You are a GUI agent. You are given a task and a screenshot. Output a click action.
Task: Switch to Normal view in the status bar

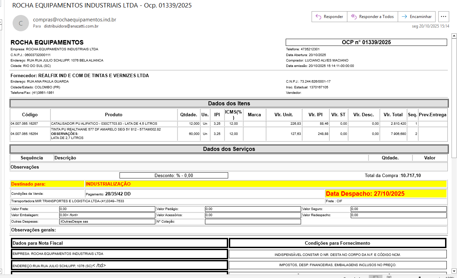(x=375, y=277)
